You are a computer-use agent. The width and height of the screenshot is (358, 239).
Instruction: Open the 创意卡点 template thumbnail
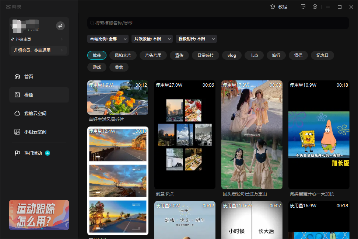tap(185, 135)
